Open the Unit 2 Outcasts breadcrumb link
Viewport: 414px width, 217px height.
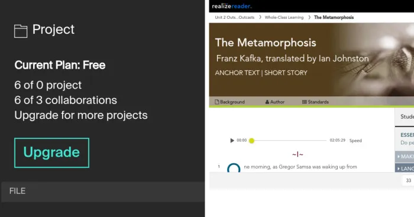(234, 17)
